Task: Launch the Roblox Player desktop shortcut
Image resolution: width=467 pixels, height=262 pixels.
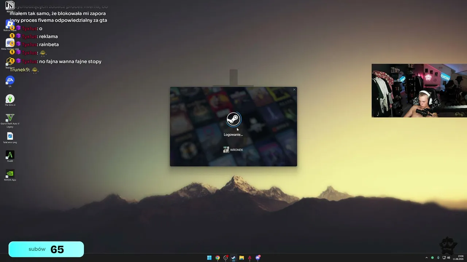Action: pyautogui.click(x=10, y=25)
